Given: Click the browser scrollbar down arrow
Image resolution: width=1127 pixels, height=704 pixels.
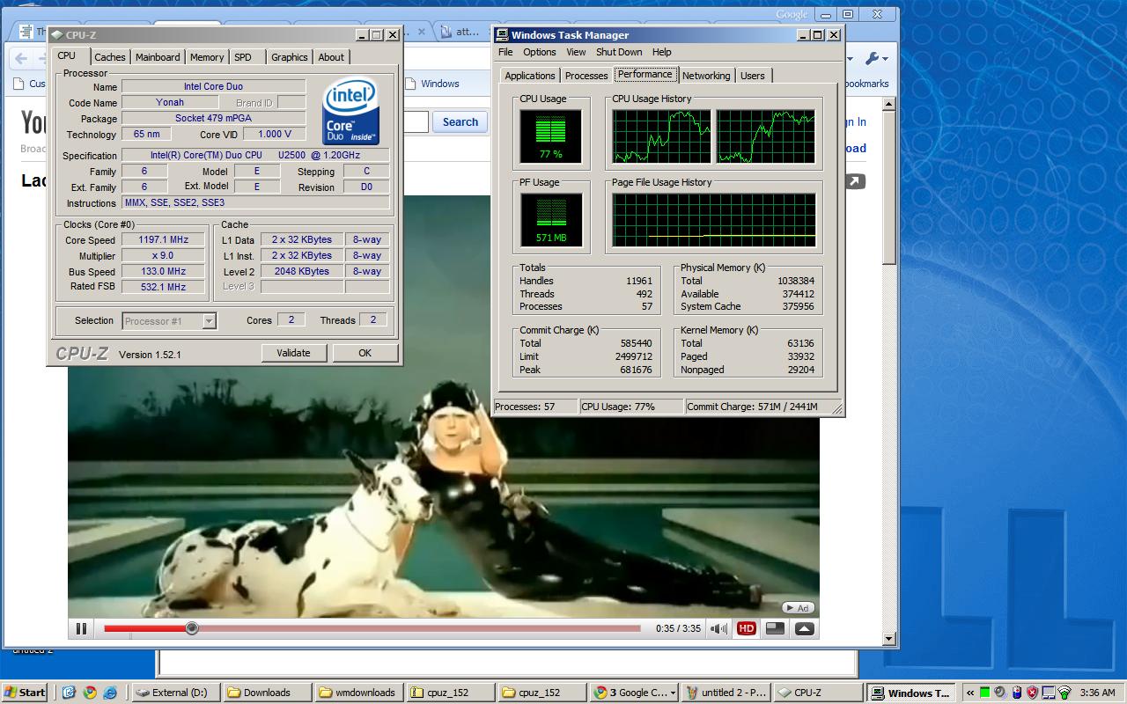Looking at the screenshot, I should (888, 639).
